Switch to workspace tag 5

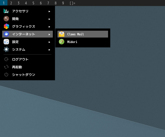pyautogui.click(x=33, y=3)
